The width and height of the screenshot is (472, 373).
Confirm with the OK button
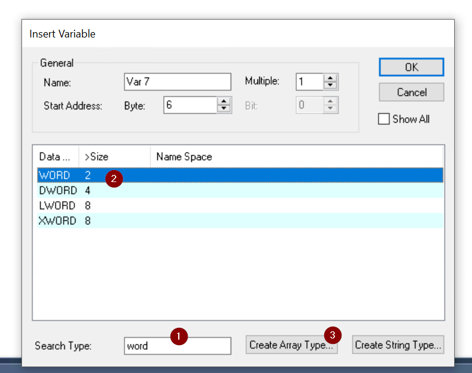pos(411,67)
